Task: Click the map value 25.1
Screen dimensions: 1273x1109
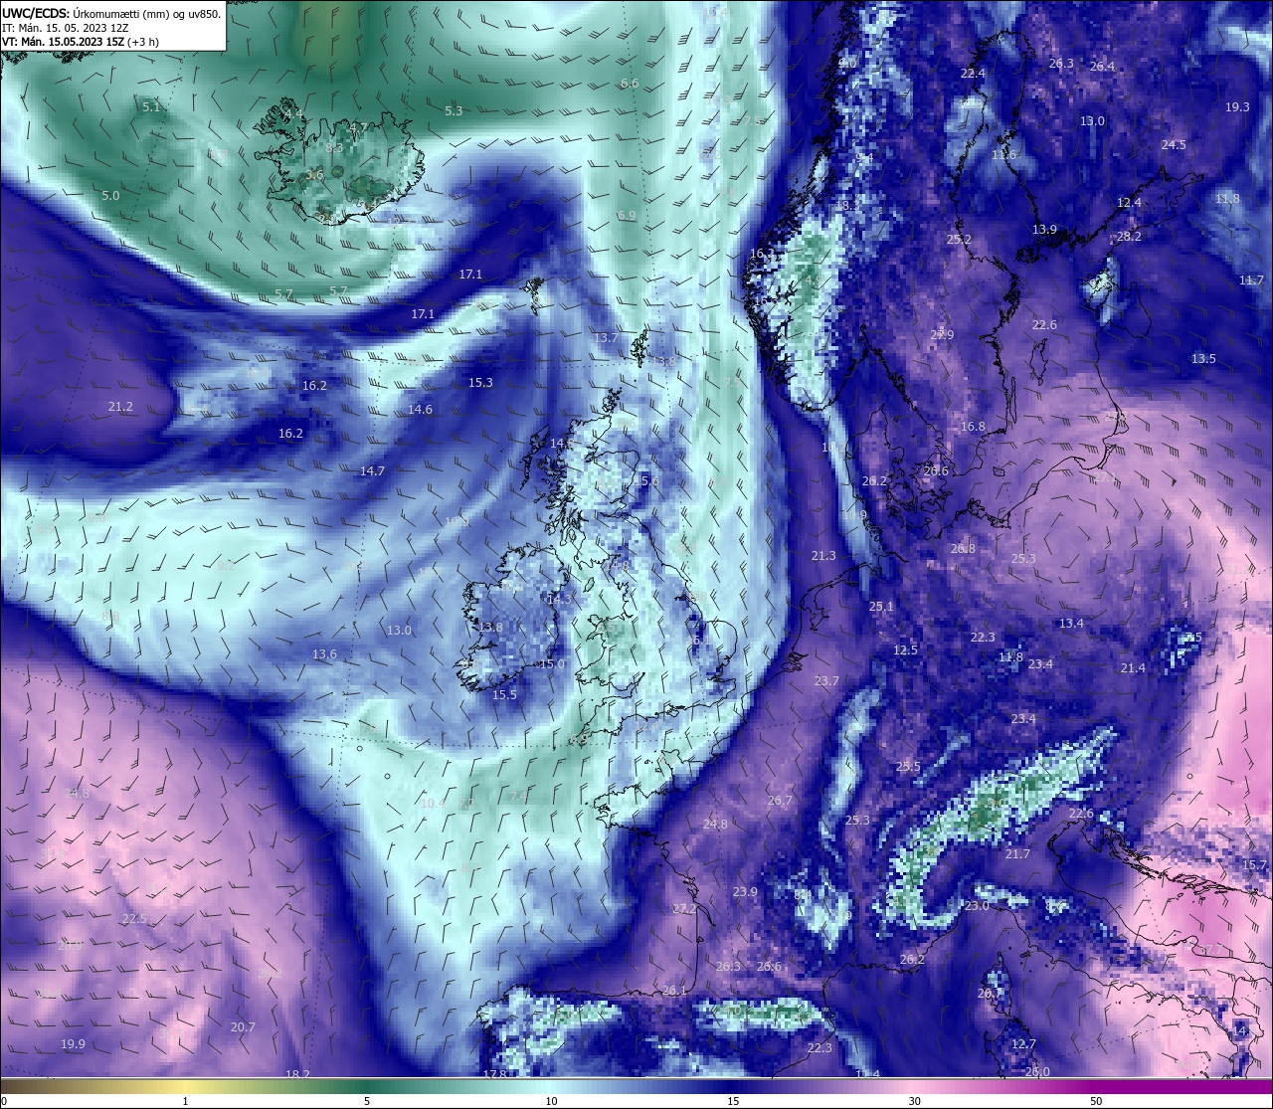Action: [x=881, y=607]
